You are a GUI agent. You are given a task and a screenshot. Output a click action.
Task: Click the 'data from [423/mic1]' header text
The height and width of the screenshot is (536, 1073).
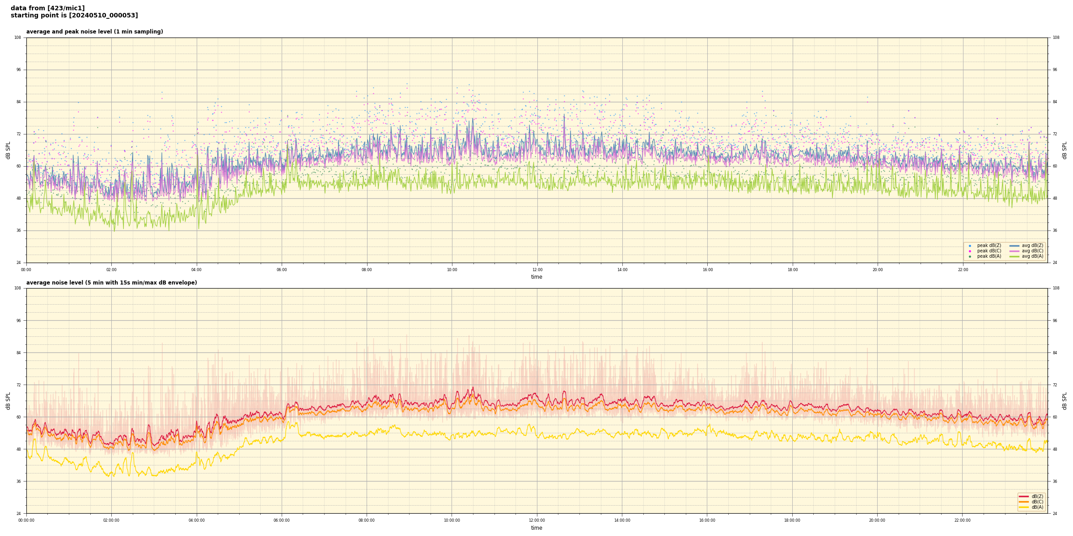(47, 8)
